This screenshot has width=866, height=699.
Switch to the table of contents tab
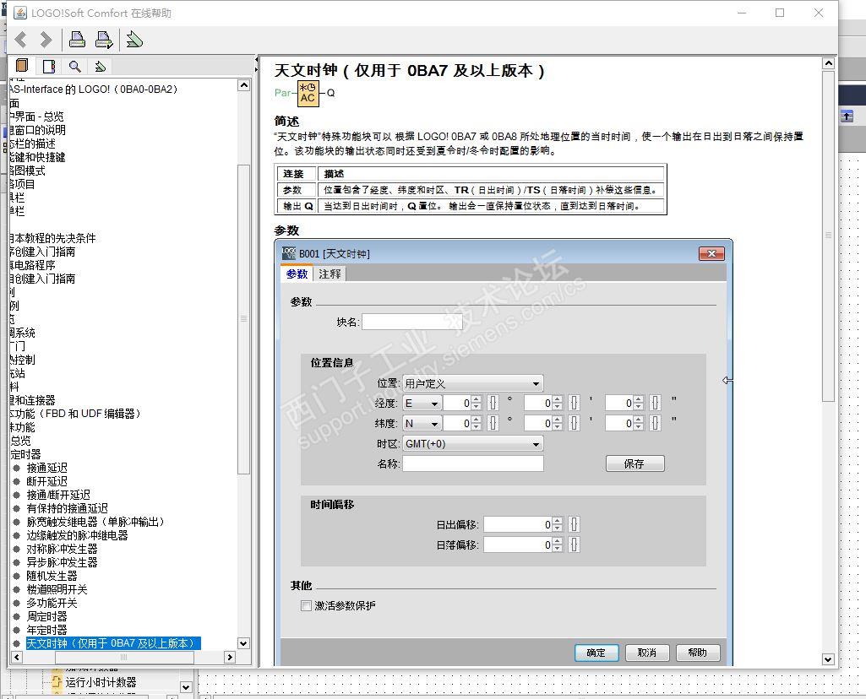coord(22,66)
